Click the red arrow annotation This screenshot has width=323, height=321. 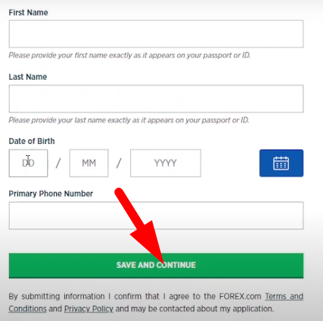(139, 225)
